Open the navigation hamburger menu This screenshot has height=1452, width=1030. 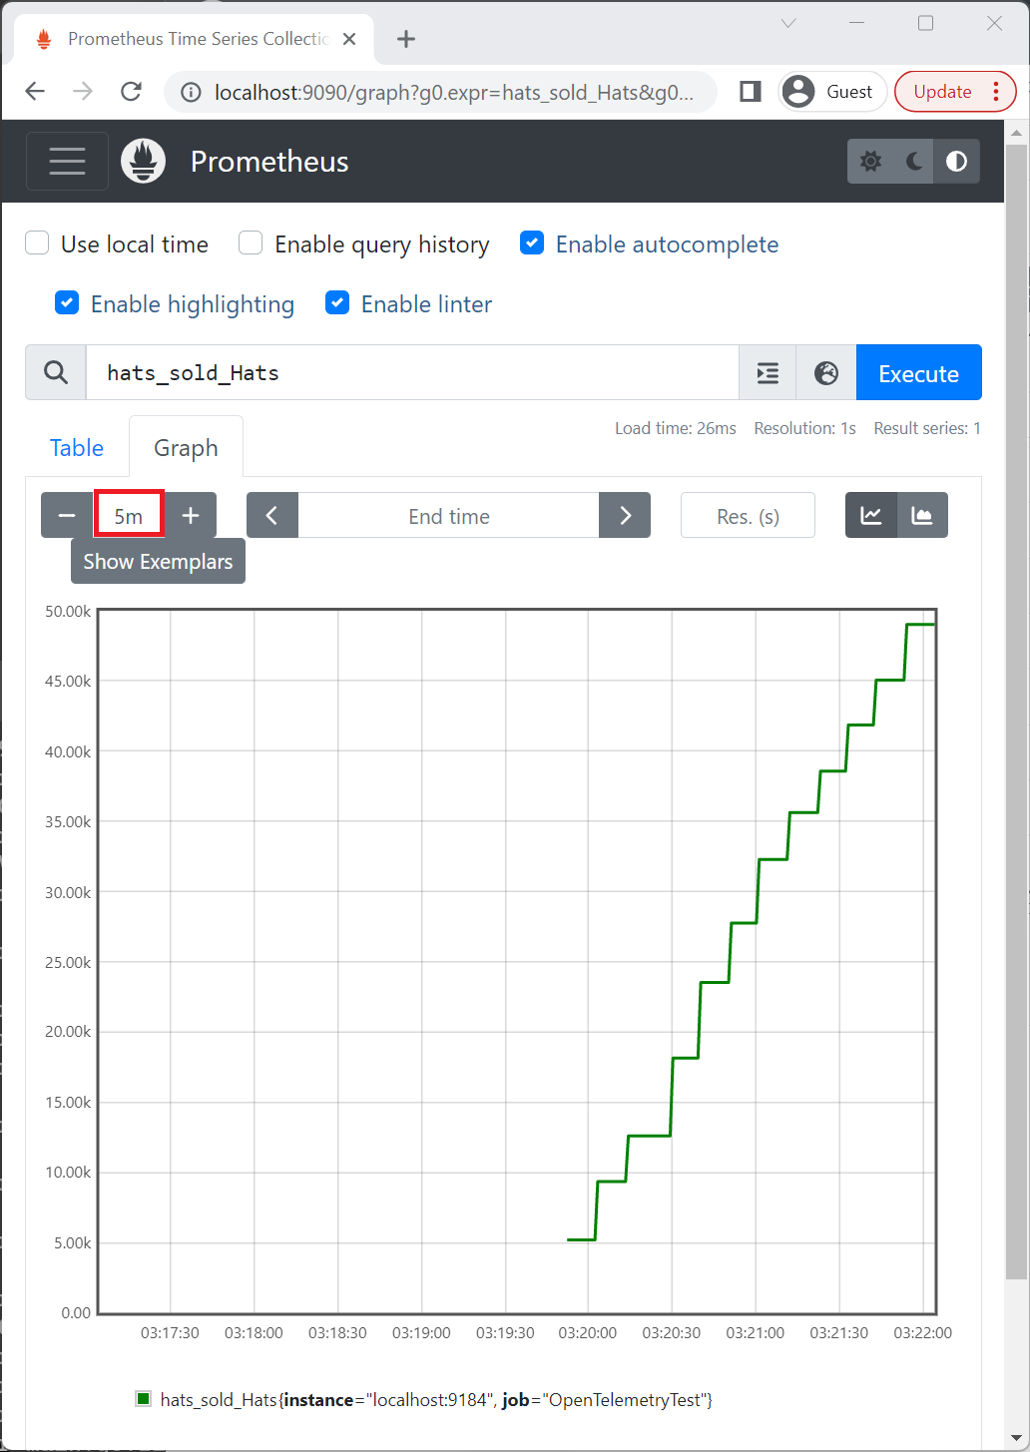(66, 161)
